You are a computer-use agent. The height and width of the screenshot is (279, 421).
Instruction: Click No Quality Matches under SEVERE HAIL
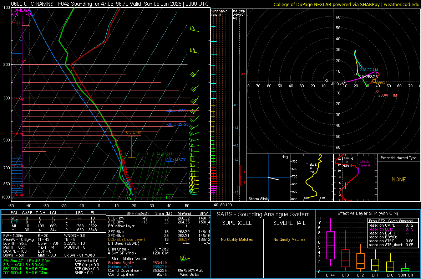(289, 239)
